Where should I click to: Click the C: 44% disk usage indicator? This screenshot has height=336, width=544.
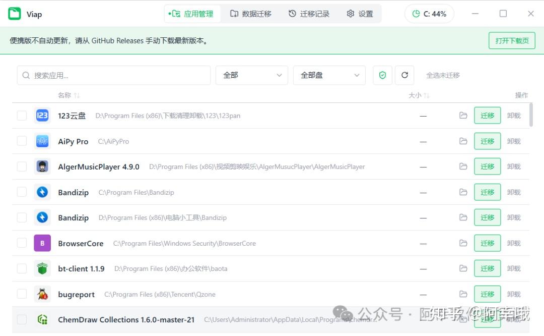click(429, 14)
